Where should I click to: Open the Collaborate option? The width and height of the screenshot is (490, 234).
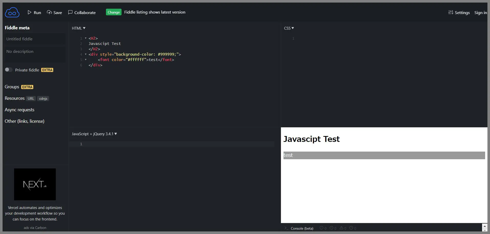pyautogui.click(x=82, y=13)
